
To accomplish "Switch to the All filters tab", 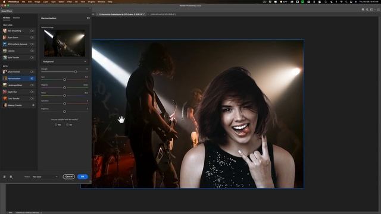I will pos(7,18).
